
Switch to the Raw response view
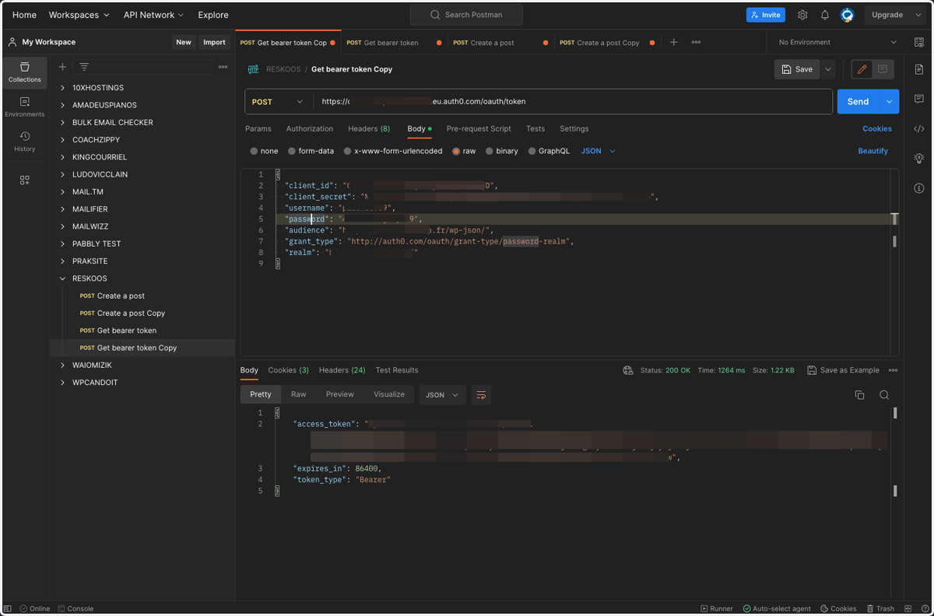pyautogui.click(x=299, y=395)
